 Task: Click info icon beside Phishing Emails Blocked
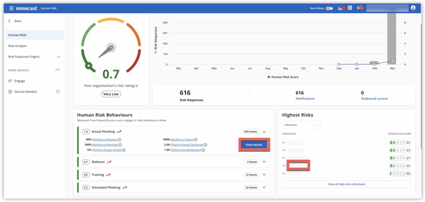[203, 150]
